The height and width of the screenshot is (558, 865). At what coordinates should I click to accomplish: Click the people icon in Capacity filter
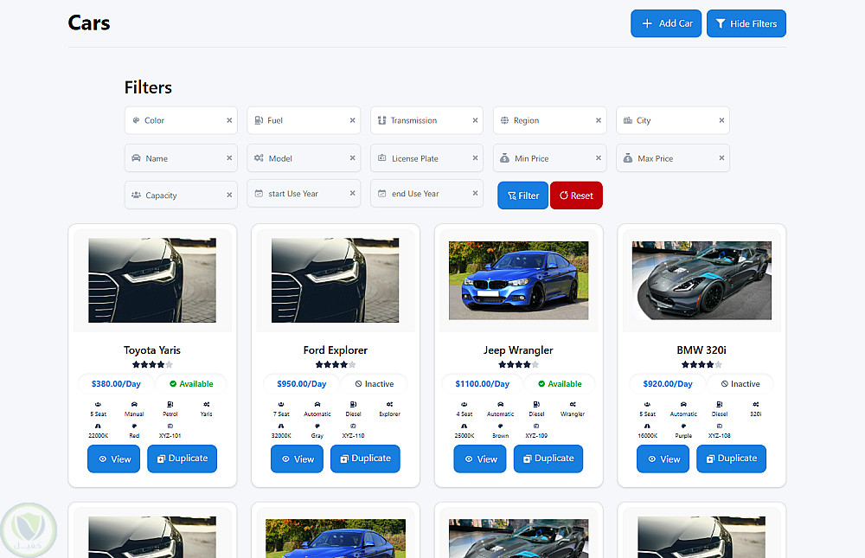pos(137,196)
